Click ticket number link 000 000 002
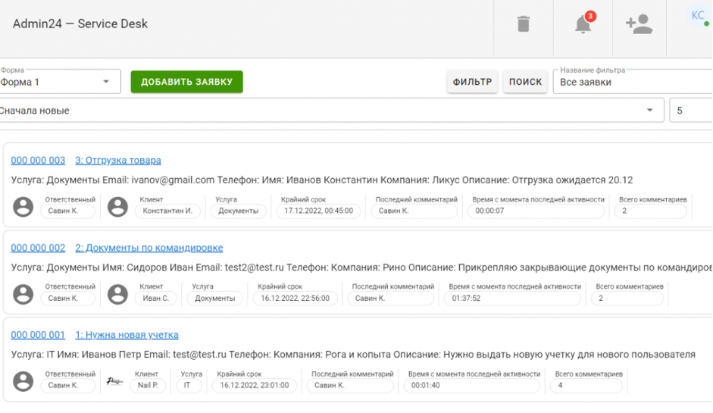The width and height of the screenshot is (713, 413). 38,248
